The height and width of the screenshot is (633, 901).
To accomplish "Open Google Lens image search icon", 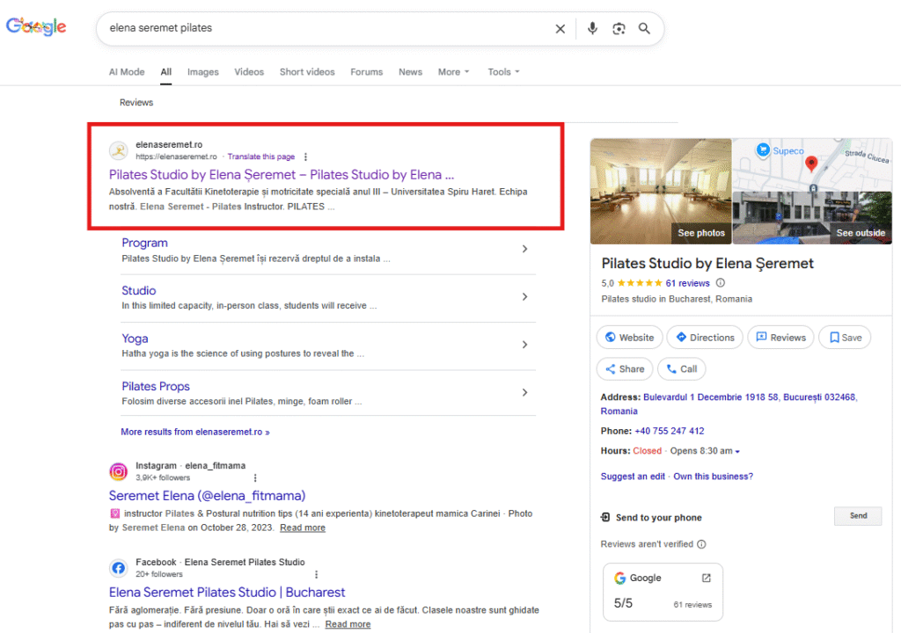I will pos(619,28).
